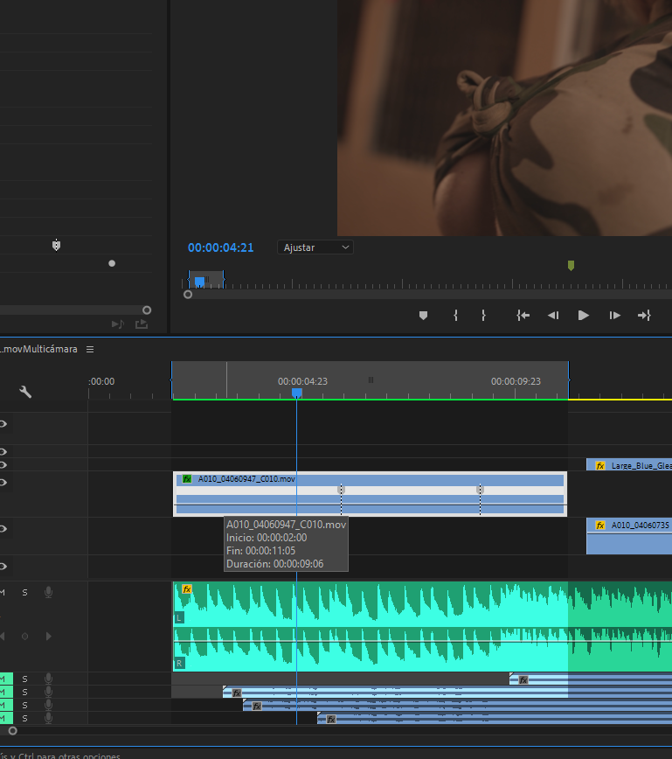Open Timeline display settings wrench

click(x=25, y=392)
